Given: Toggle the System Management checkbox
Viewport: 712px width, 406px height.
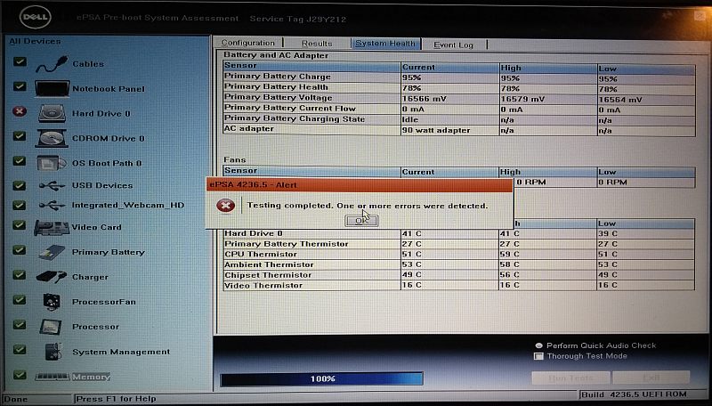Looking at the screenshot, I should [20, 349].
